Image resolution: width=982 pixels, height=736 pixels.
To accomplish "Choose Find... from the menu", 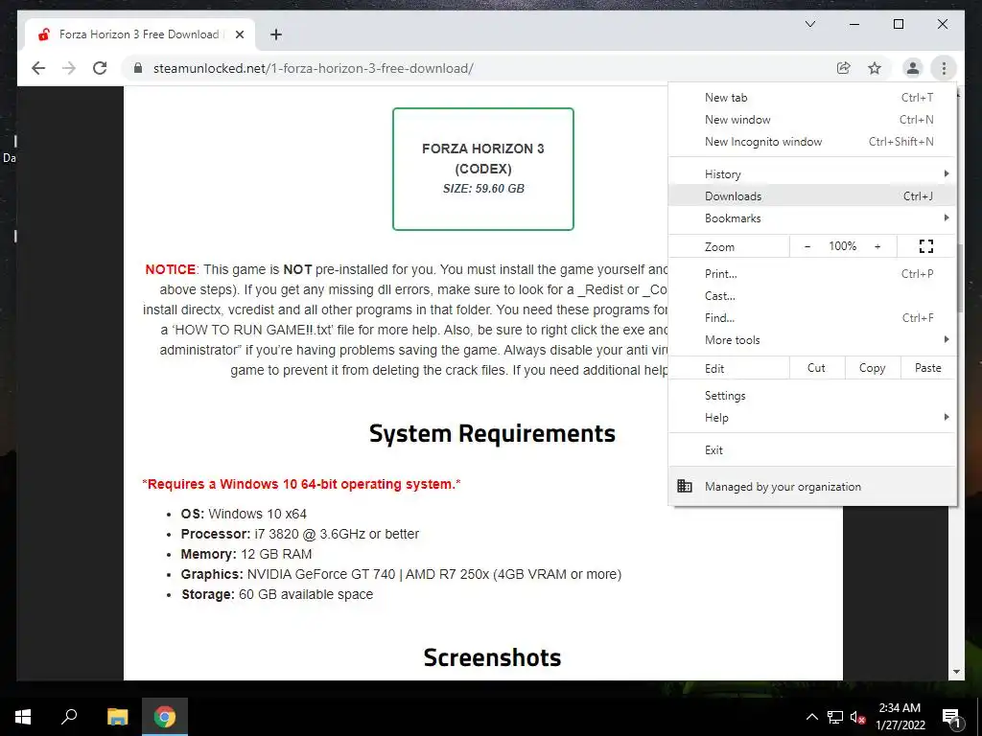I will click(812, 318).
